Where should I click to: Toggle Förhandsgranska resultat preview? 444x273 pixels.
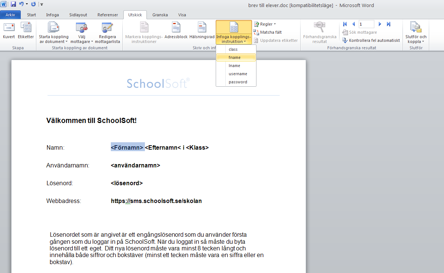[320, 33]
